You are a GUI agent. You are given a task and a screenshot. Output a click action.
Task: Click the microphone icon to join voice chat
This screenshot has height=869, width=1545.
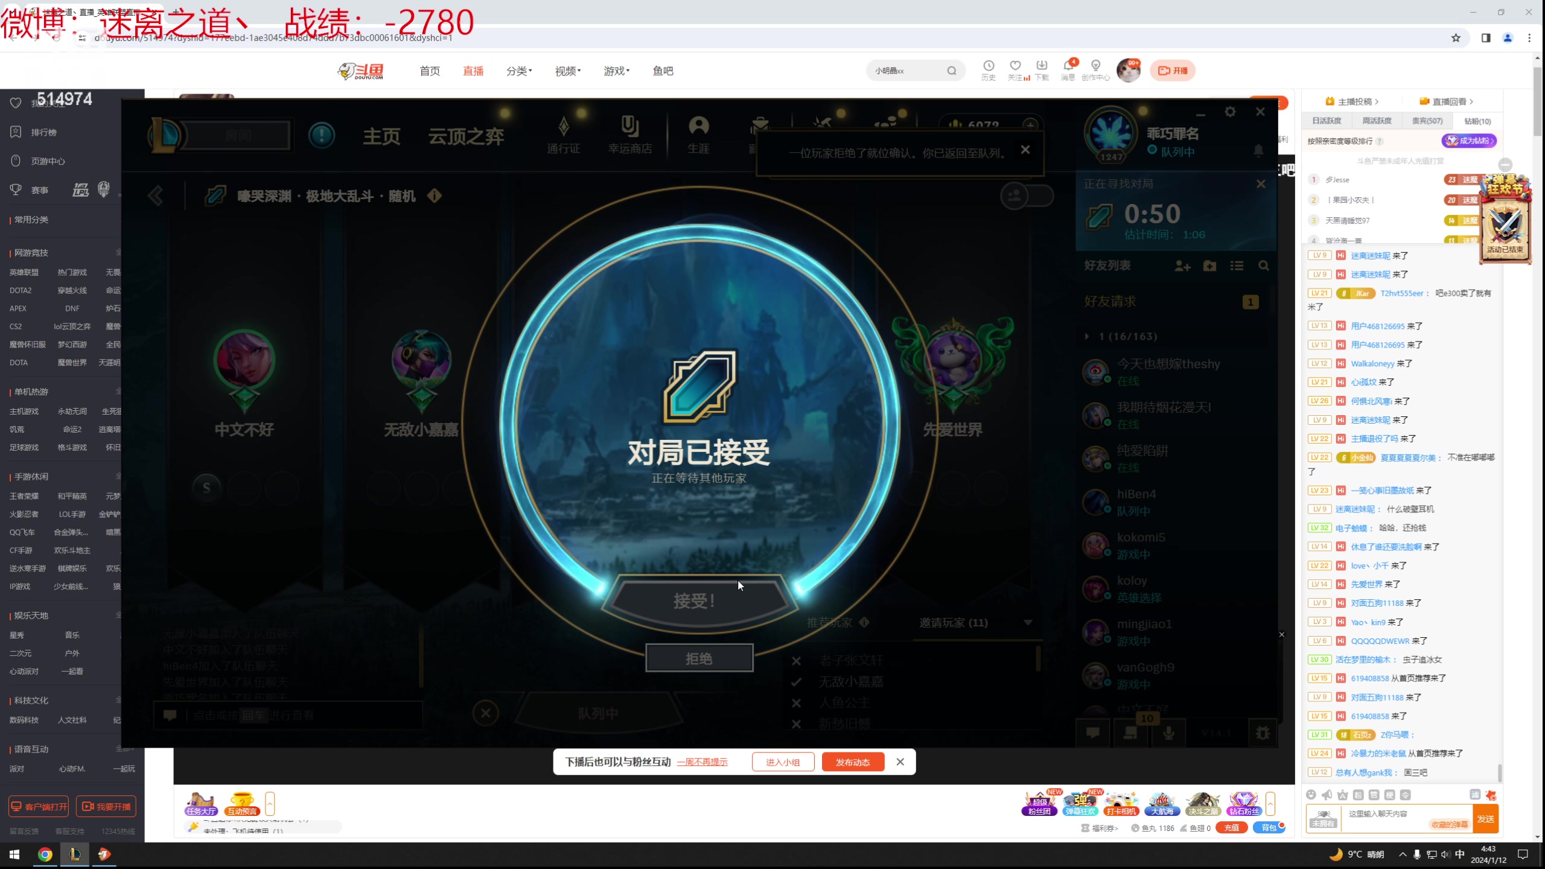[x=1169, y=734]
